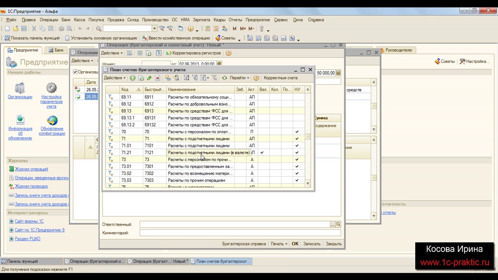The image size is (498, 280).
Task: Open Действия dropdown in operations journal window
Action: point(82,61)
